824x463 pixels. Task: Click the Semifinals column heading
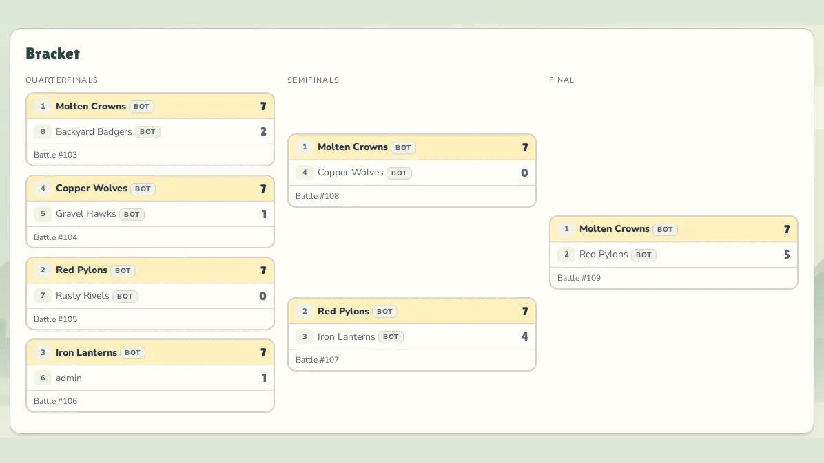313,80
